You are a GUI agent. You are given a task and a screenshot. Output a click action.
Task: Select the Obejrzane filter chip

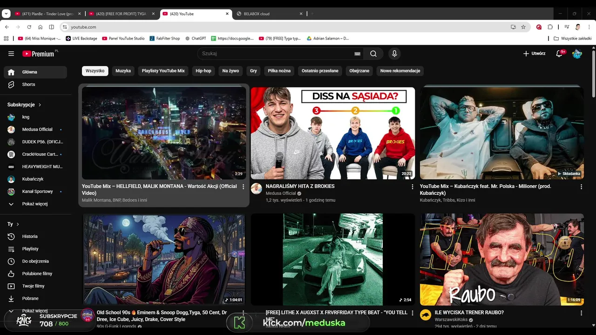(x=359, y=71)
